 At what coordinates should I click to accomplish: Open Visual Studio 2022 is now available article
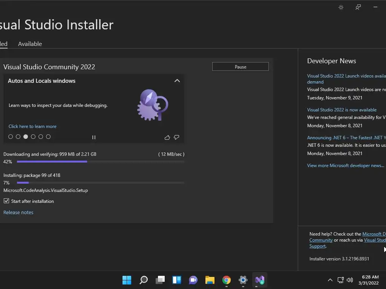[342, 110]
